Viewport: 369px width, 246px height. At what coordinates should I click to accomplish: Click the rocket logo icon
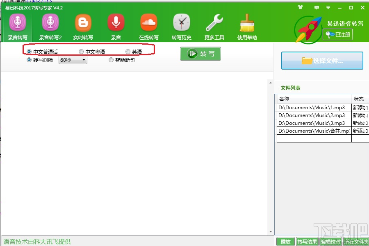click(308, 30)
